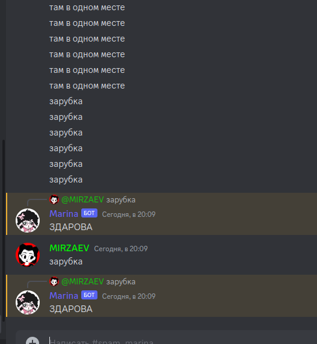Open MIRZAEV's red avatar profile
The width and height of the screenshot is (317, 344).
[x=28, y=255]
